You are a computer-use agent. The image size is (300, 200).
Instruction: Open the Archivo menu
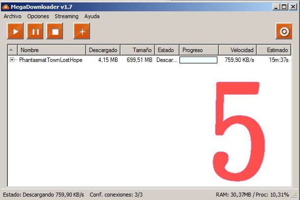tap(12, 16)
